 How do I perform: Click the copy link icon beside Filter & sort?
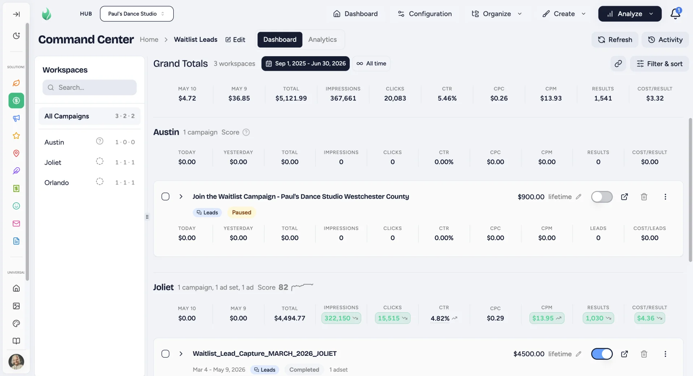pos(618,64)
